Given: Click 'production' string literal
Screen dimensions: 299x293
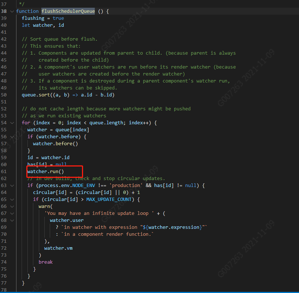Looking at the screenshot, I should [126, 186].
